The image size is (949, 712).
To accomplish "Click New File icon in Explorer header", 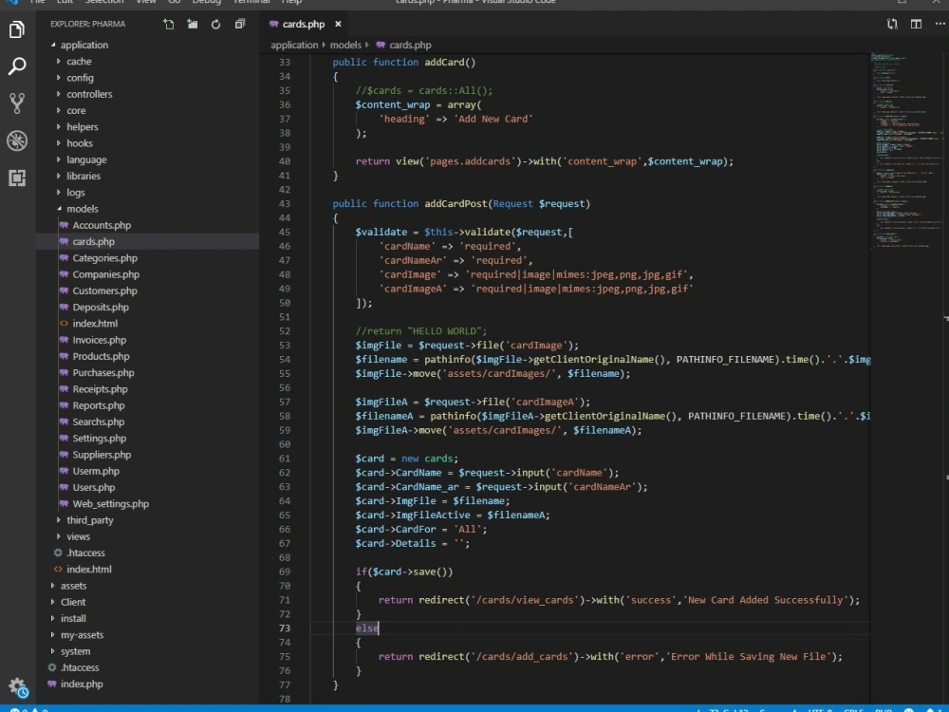I will 168,24.
